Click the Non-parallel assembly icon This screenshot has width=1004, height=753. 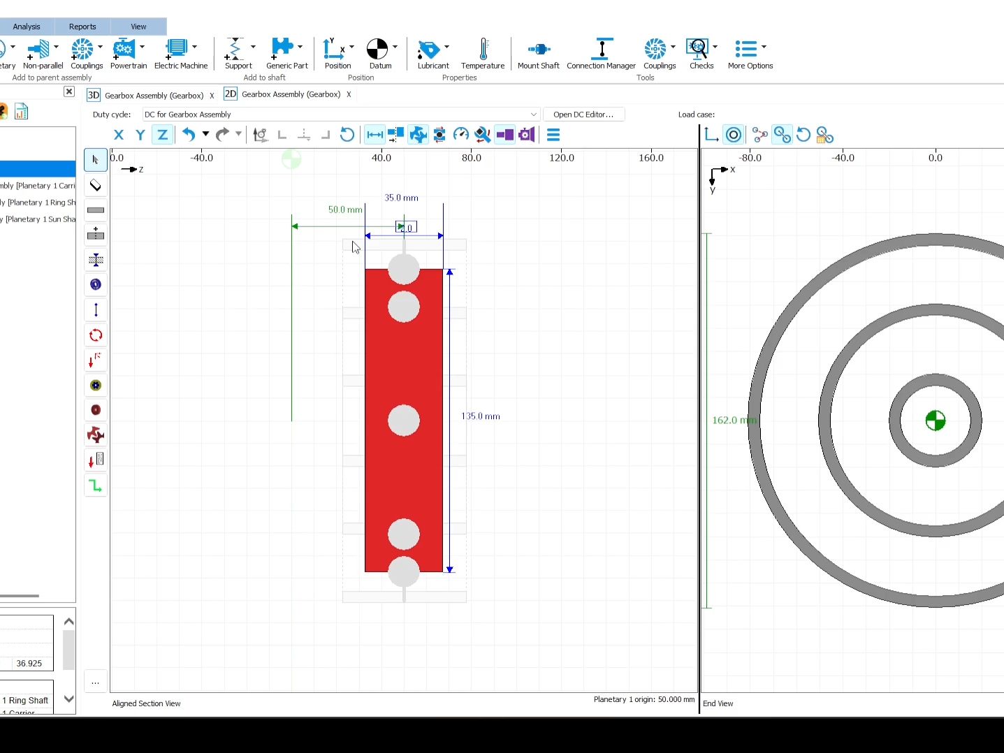(x=38, y=48)
